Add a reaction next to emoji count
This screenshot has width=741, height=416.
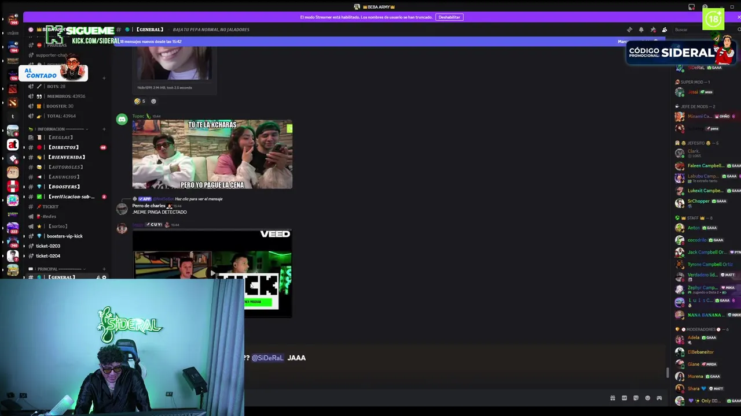[153, 101]
